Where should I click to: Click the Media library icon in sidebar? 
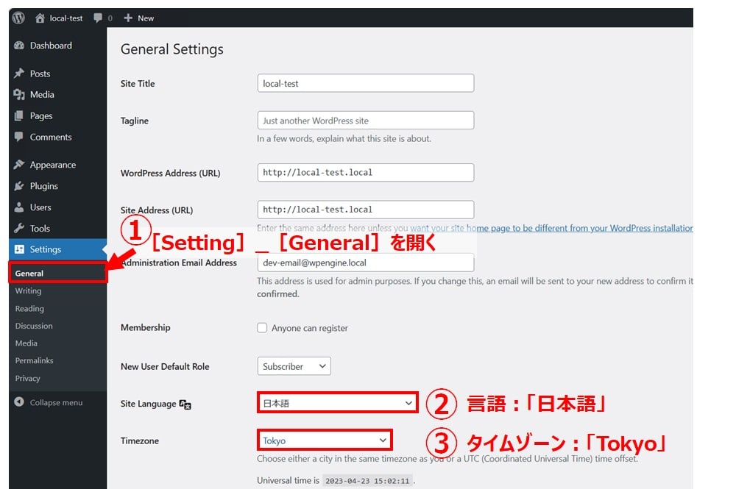coord(19,94)
